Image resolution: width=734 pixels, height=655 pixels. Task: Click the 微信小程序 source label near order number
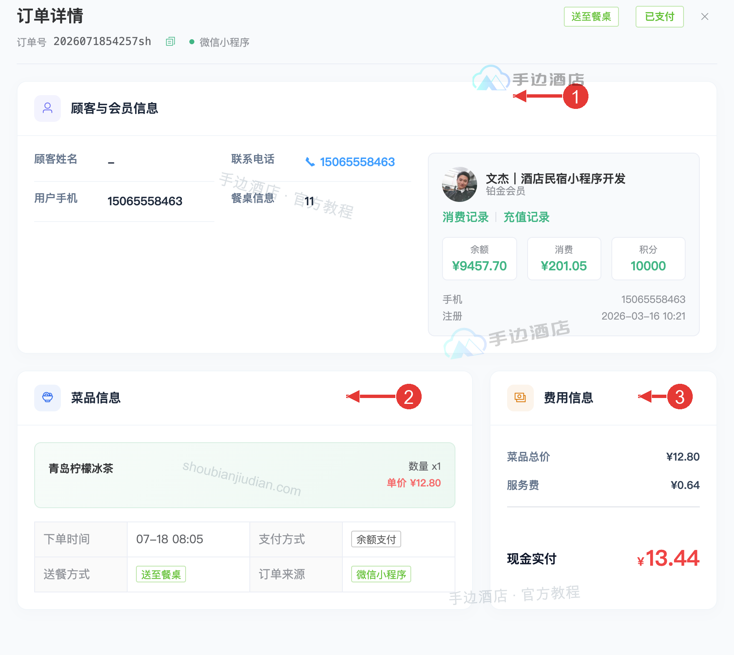pos(224,42)
